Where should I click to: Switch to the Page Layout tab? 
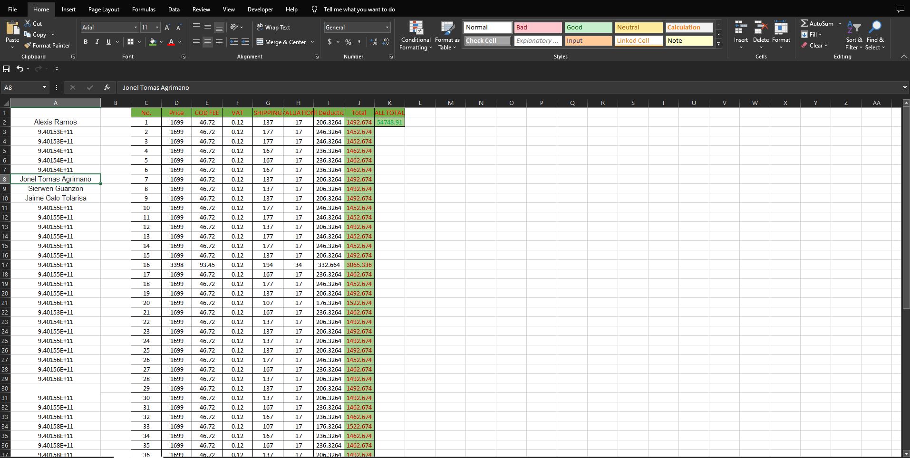[104, 9]
